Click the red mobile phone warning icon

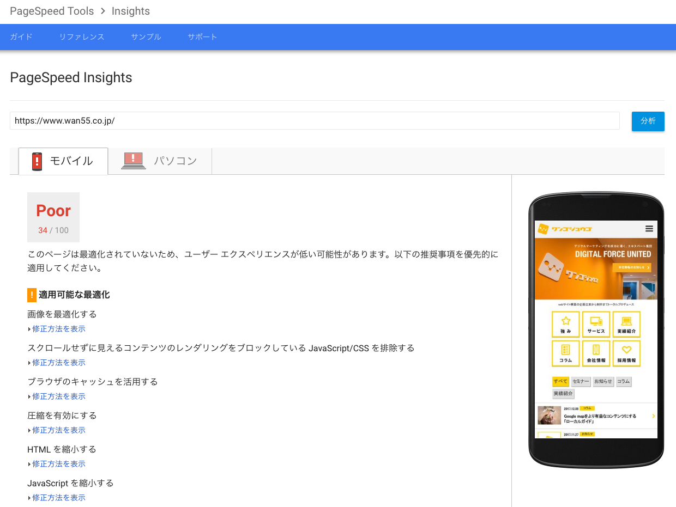(x=37, y=161)
